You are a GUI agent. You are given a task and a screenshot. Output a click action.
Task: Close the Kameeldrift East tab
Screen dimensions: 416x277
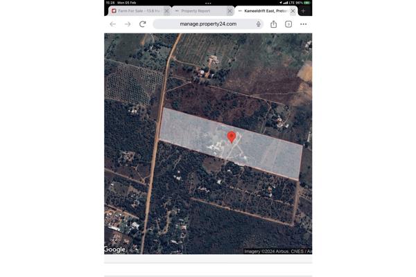tap(293, 11)
